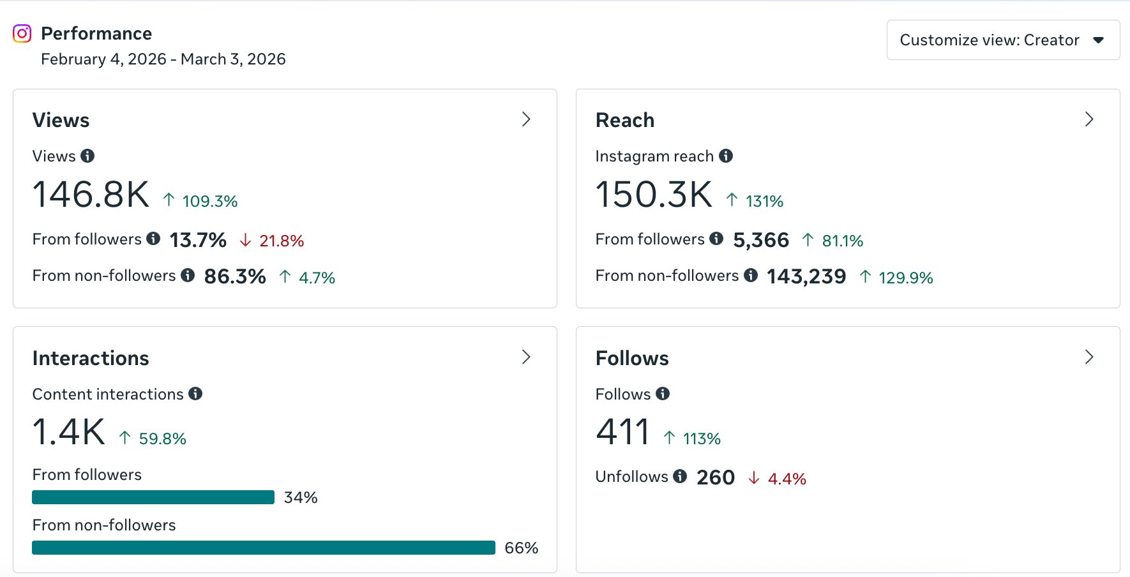Open the Content interactions info tooltip

(197, 394)
